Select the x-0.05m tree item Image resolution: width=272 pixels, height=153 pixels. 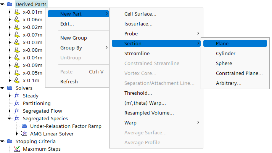pyautogui.click(x=32, y=73)
